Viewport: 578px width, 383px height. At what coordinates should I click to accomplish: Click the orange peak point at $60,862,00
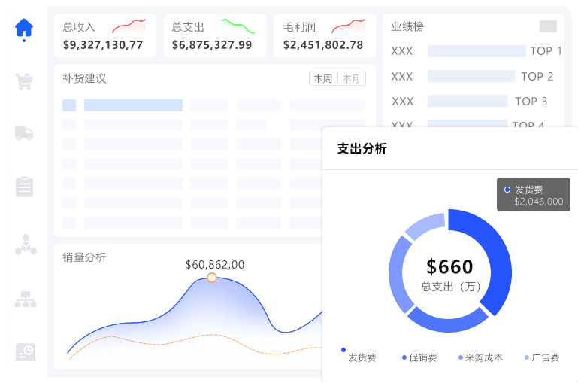coord(212,278)
